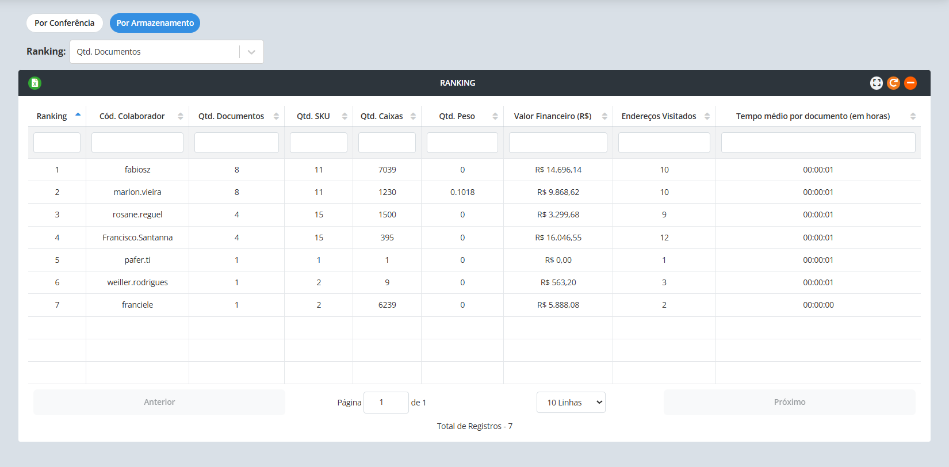
Task: Click the Próximo page button
Action: tap(789, 402)
